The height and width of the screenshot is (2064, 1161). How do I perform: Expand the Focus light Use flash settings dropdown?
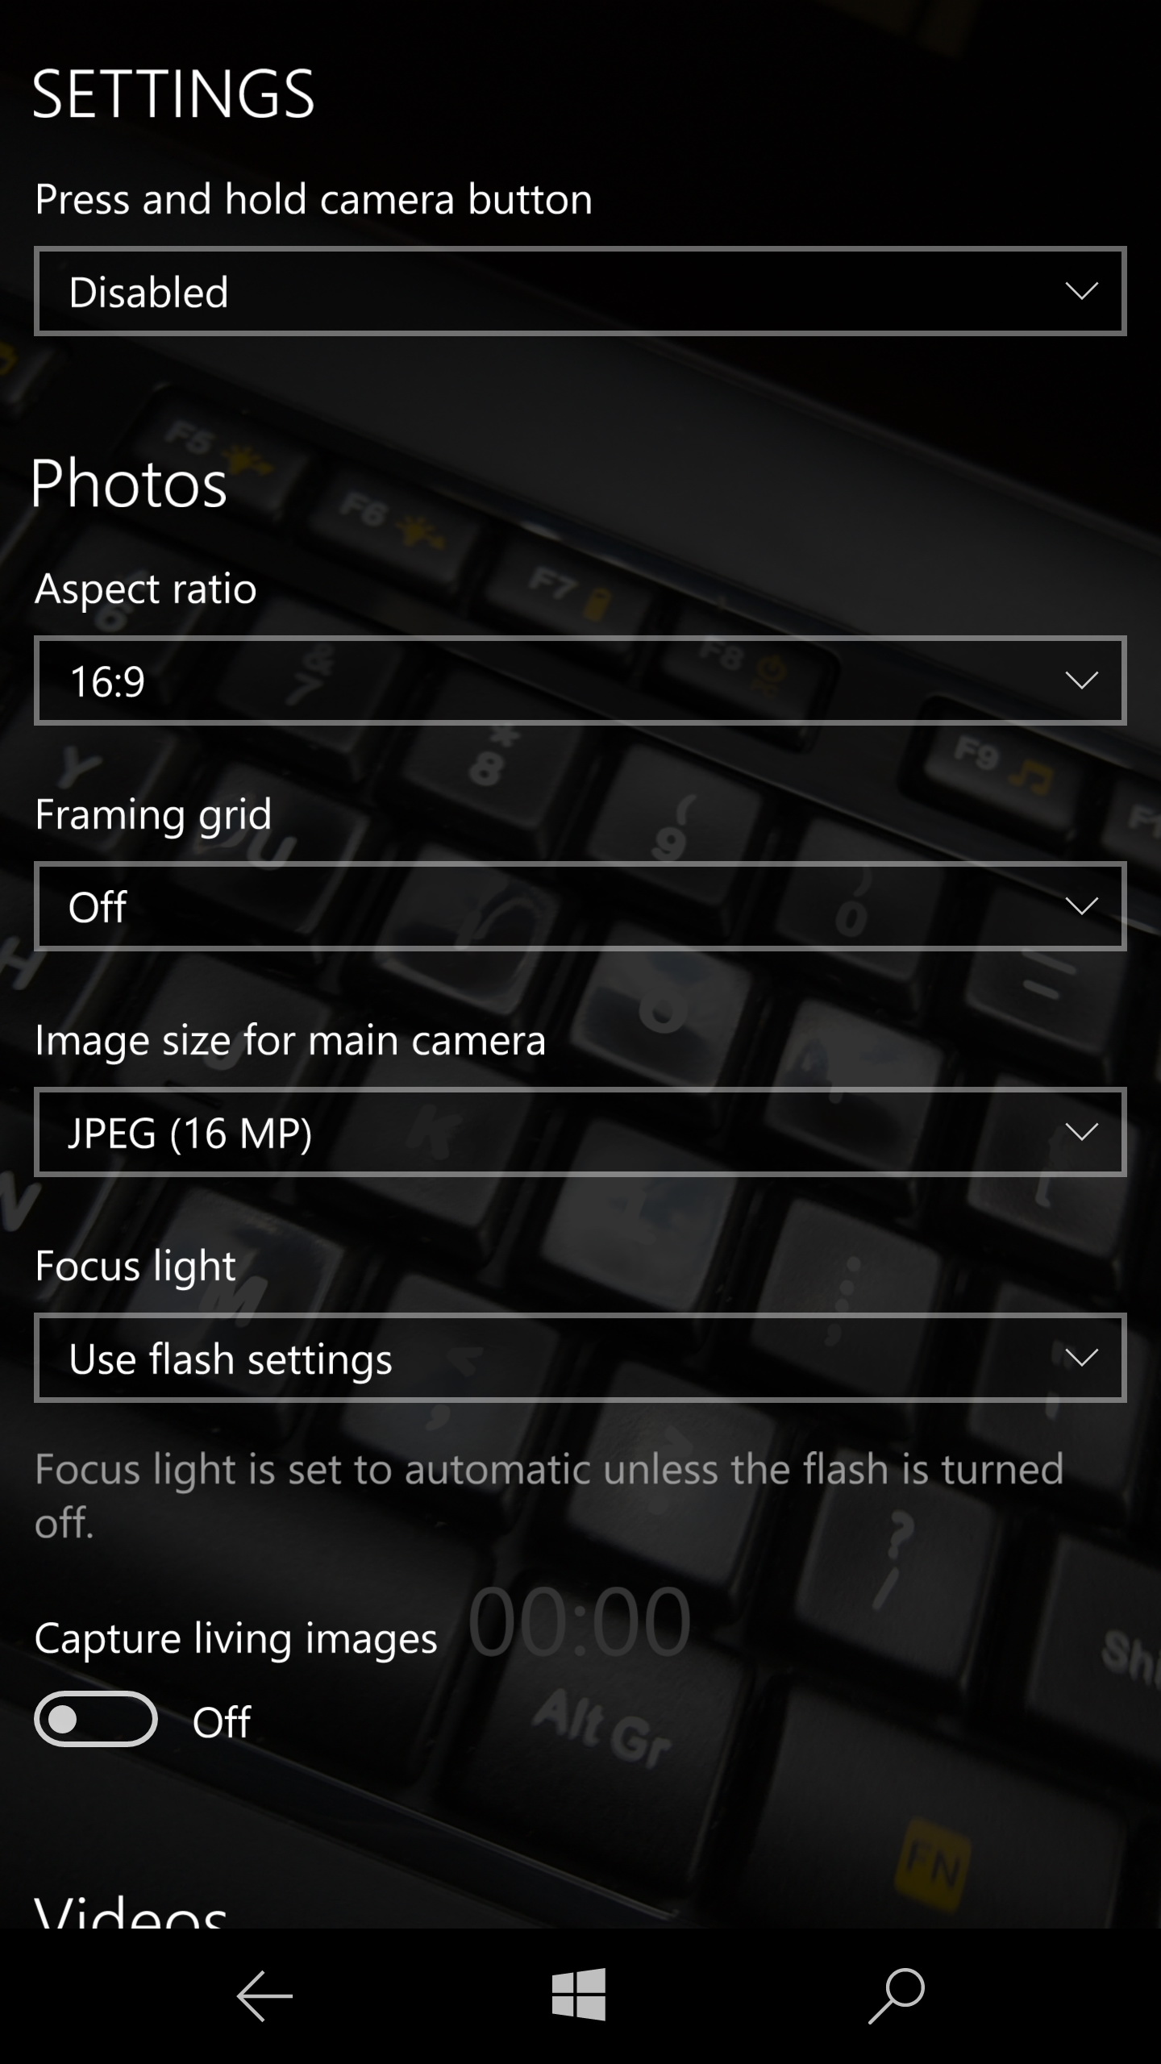click(580, 1358)
